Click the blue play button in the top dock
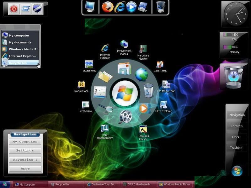 point(131,7)
